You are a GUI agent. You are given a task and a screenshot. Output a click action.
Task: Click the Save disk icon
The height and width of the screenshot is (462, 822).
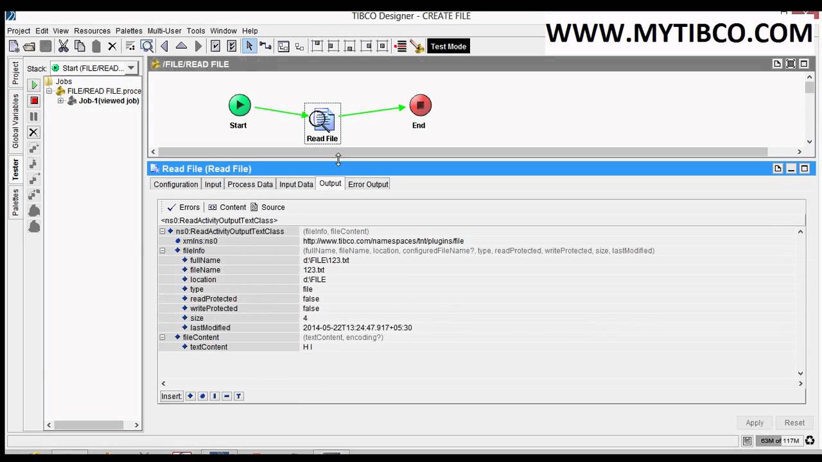46,46
